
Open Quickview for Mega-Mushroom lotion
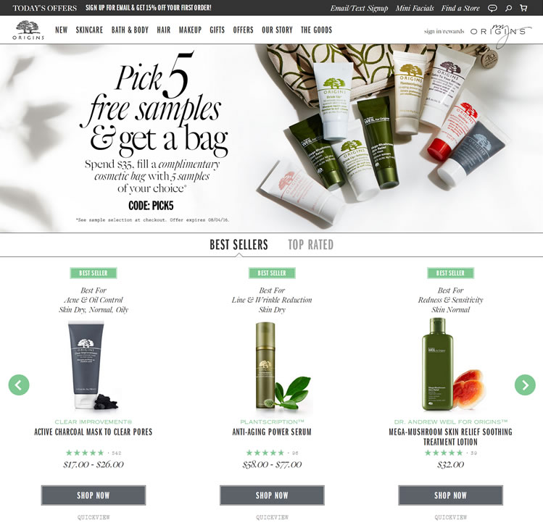pyautogui.click(x=450, y=517)
